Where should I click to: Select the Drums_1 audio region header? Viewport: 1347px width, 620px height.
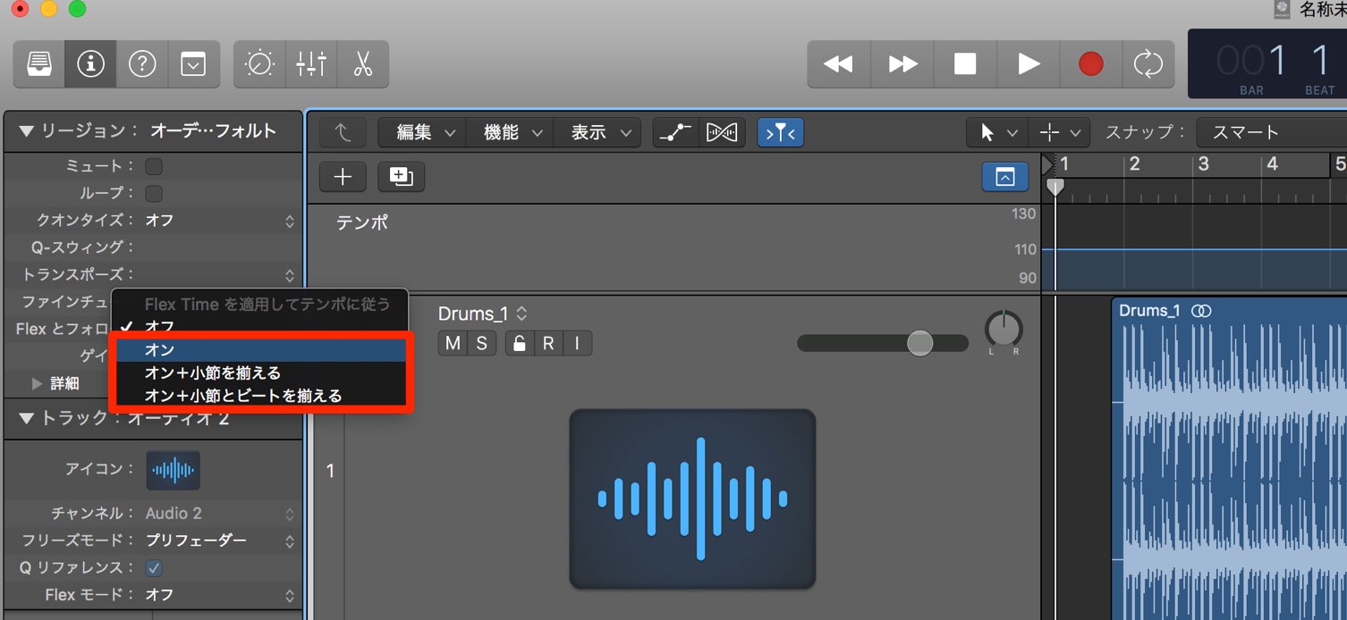(1230, 310)
